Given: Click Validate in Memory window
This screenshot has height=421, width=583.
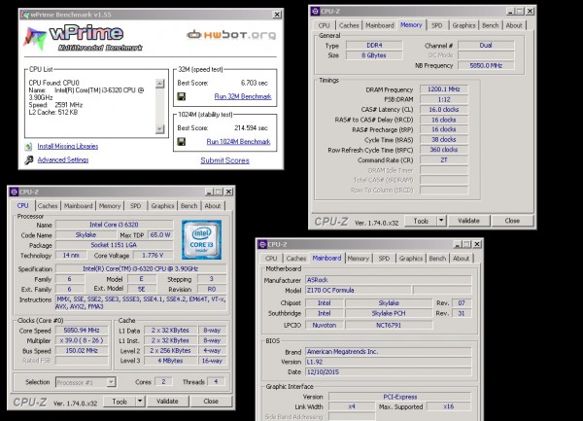Looking at the screenshot, I should [x=468, y=221].
